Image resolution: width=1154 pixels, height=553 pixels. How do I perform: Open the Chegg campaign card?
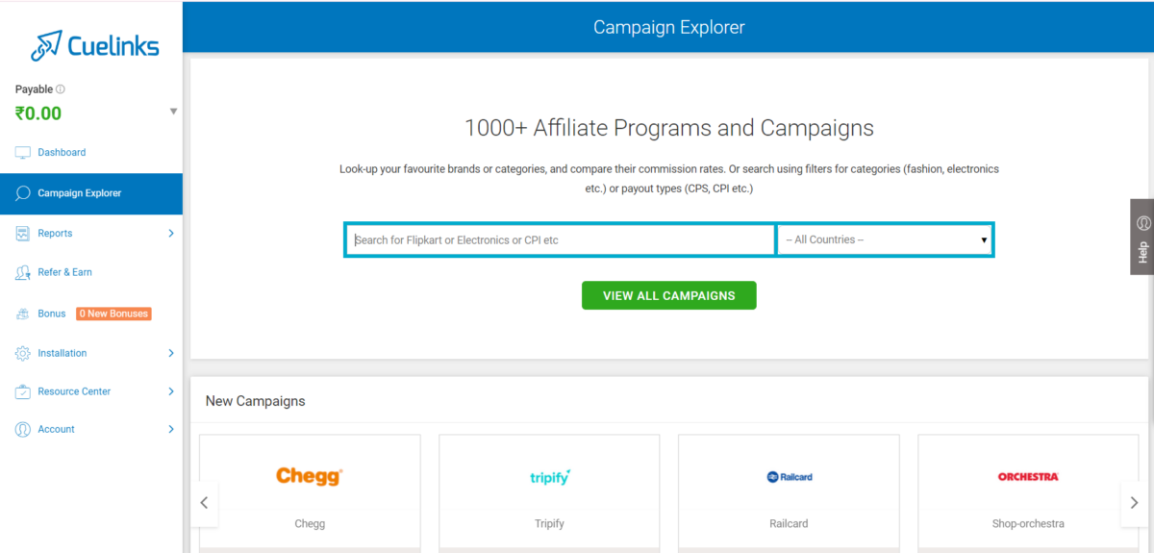coord(310,493)
